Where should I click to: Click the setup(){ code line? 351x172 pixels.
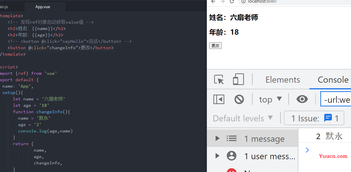[x=12, y=93]
